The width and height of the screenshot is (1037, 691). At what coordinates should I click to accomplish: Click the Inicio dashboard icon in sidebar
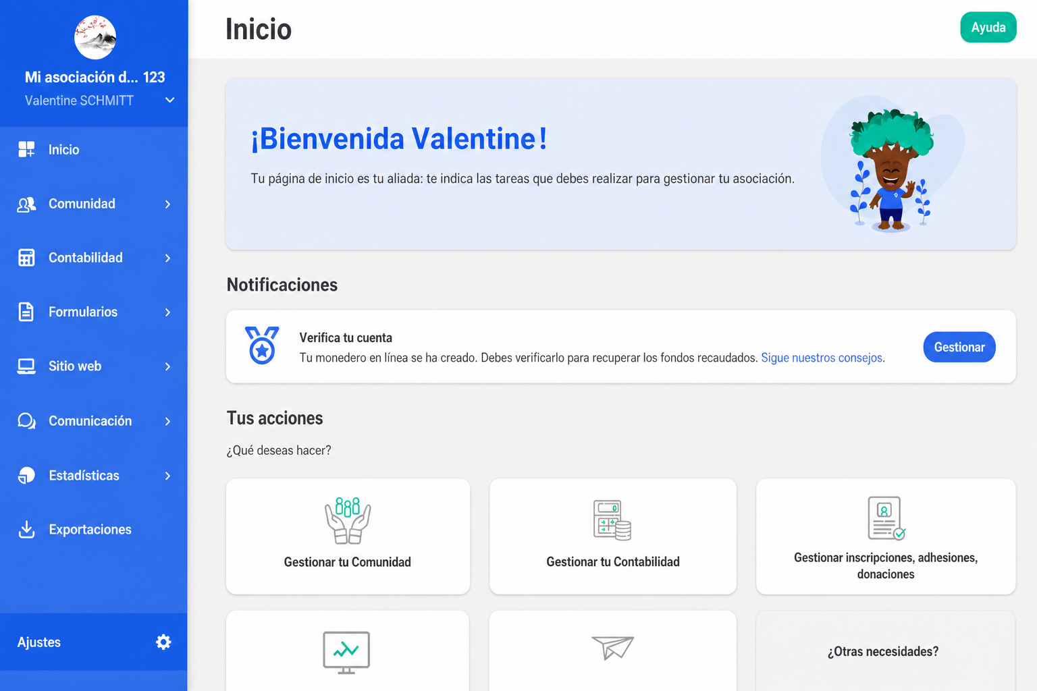coord(26,150)
